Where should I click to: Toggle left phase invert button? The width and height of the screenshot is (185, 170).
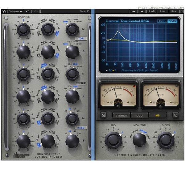[103, 115]
